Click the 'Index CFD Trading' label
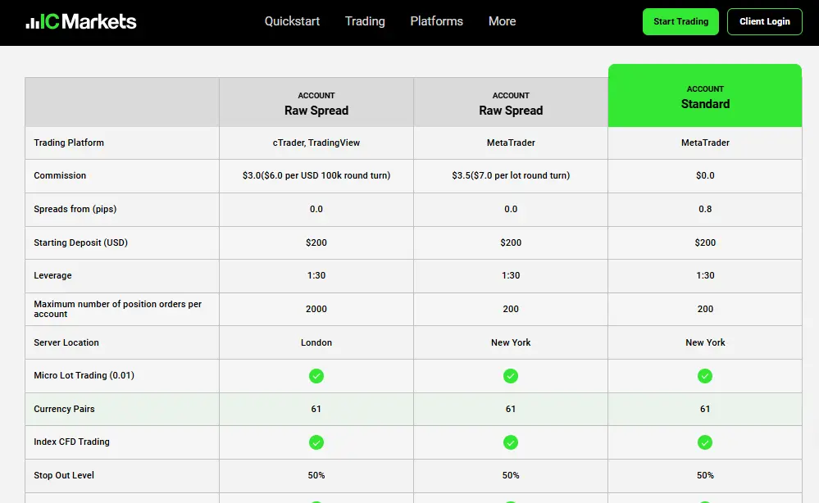 pos(71,442)
